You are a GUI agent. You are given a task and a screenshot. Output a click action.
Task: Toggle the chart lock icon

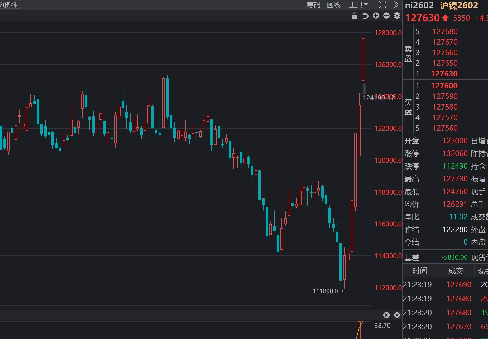point(355,16)
